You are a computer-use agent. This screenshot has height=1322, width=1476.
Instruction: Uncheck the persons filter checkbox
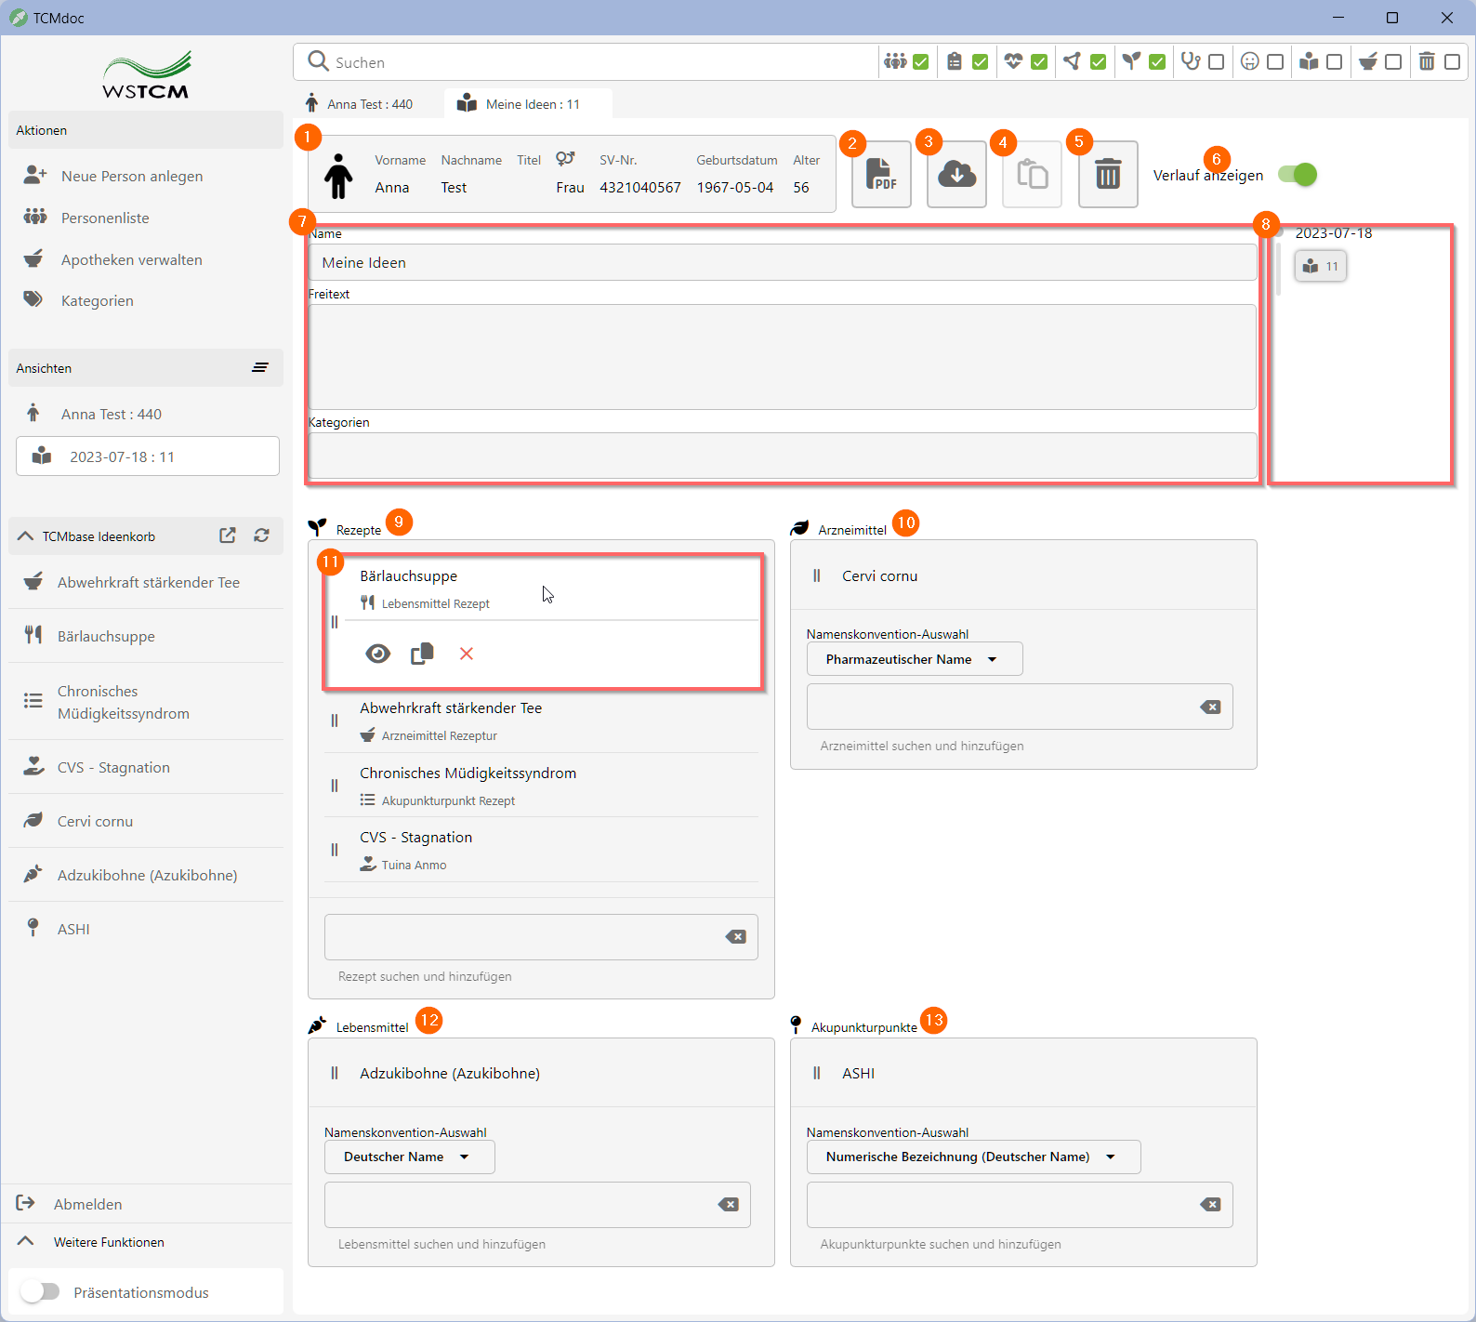pyautogui.click(x=920, y=61)
